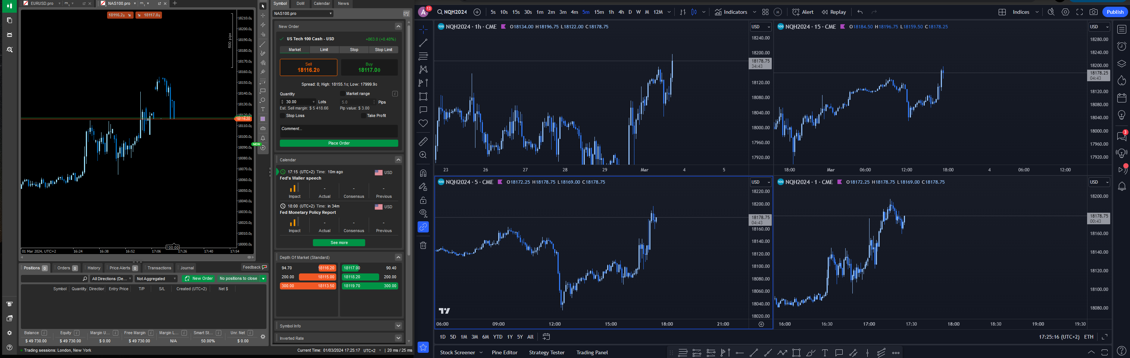Enable the Market range checkbox
The height and width of the screenshot is (358, 1130).
[342, 94]
